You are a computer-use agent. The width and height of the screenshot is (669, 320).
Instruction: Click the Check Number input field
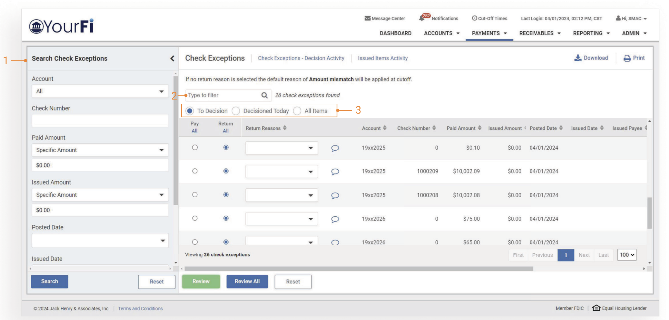[100, 121]
